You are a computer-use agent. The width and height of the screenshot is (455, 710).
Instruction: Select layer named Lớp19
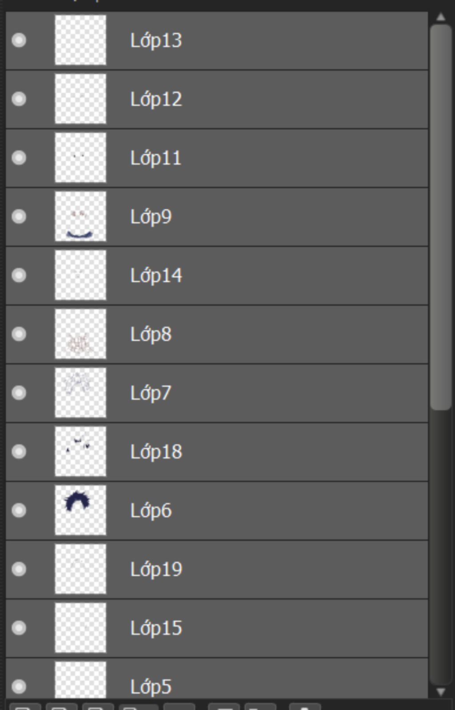(217, 569)
